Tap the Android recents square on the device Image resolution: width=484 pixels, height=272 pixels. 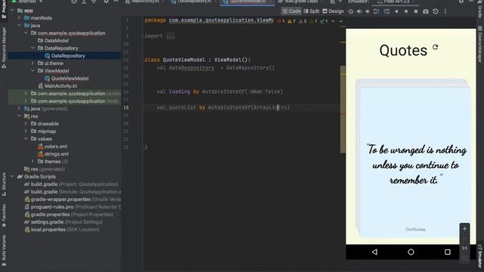(x=447, y=252)
